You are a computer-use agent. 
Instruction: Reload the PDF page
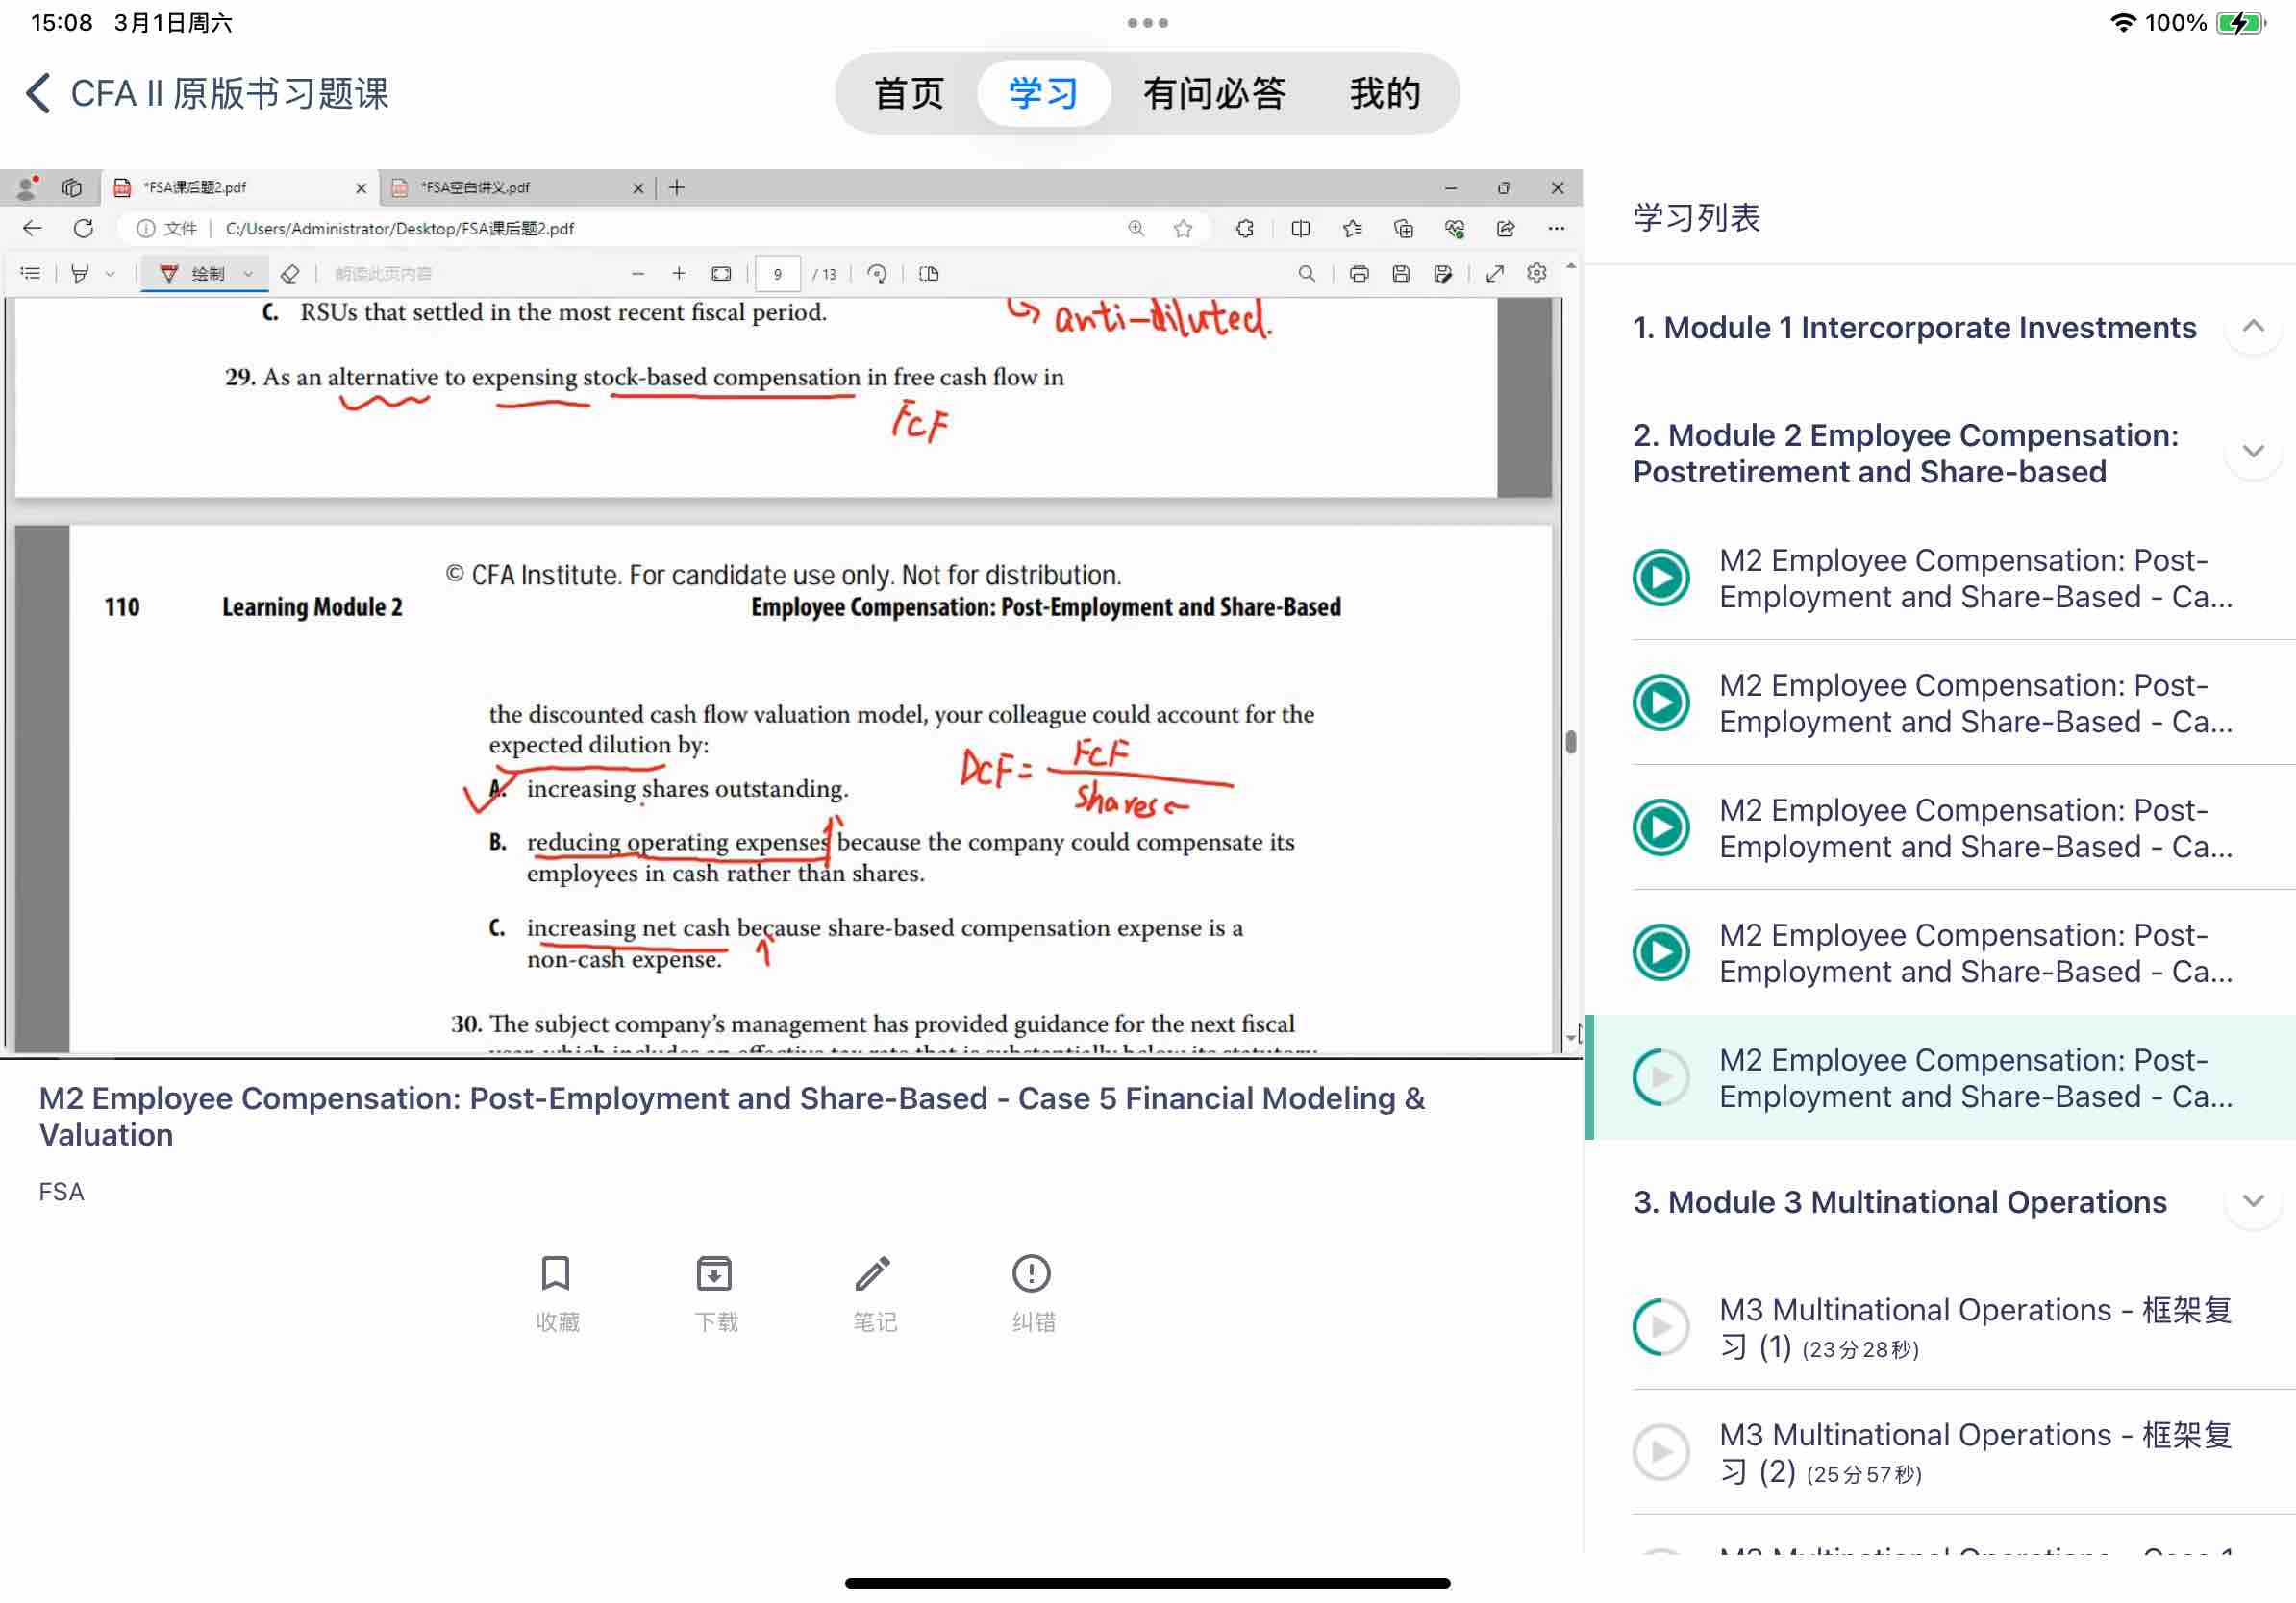[84, 229]
